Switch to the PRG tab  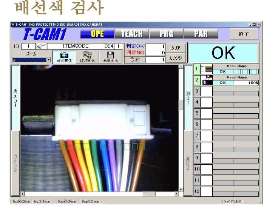point(166,34)
